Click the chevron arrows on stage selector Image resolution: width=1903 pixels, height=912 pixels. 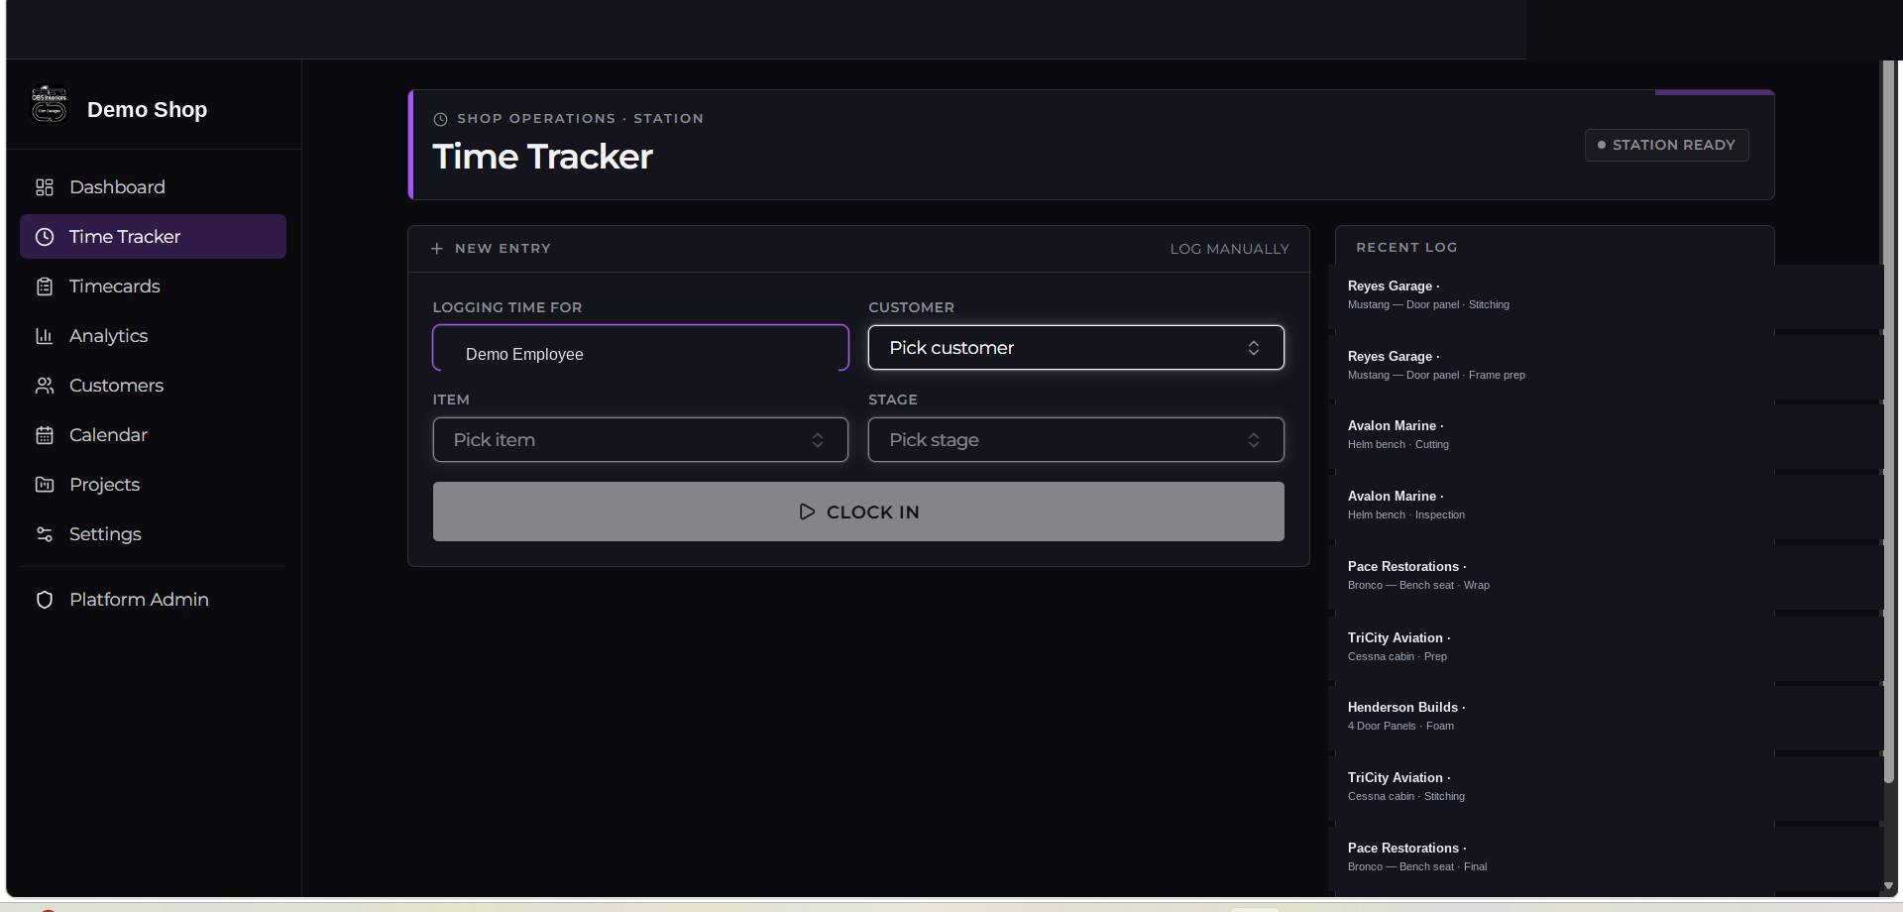tap(1254, 440)
